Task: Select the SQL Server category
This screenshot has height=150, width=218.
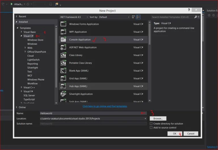Action: point(29,95)
